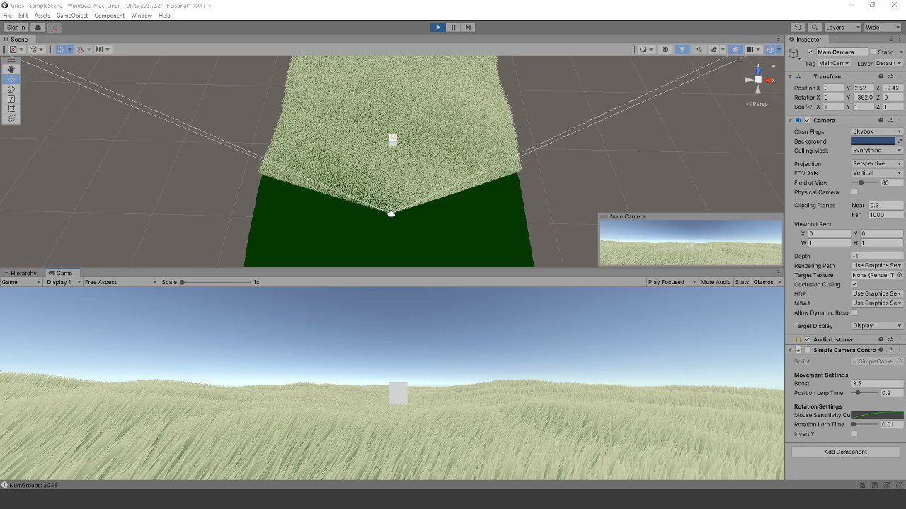
Task: Click the Step frame button
Action: [468, 27]
